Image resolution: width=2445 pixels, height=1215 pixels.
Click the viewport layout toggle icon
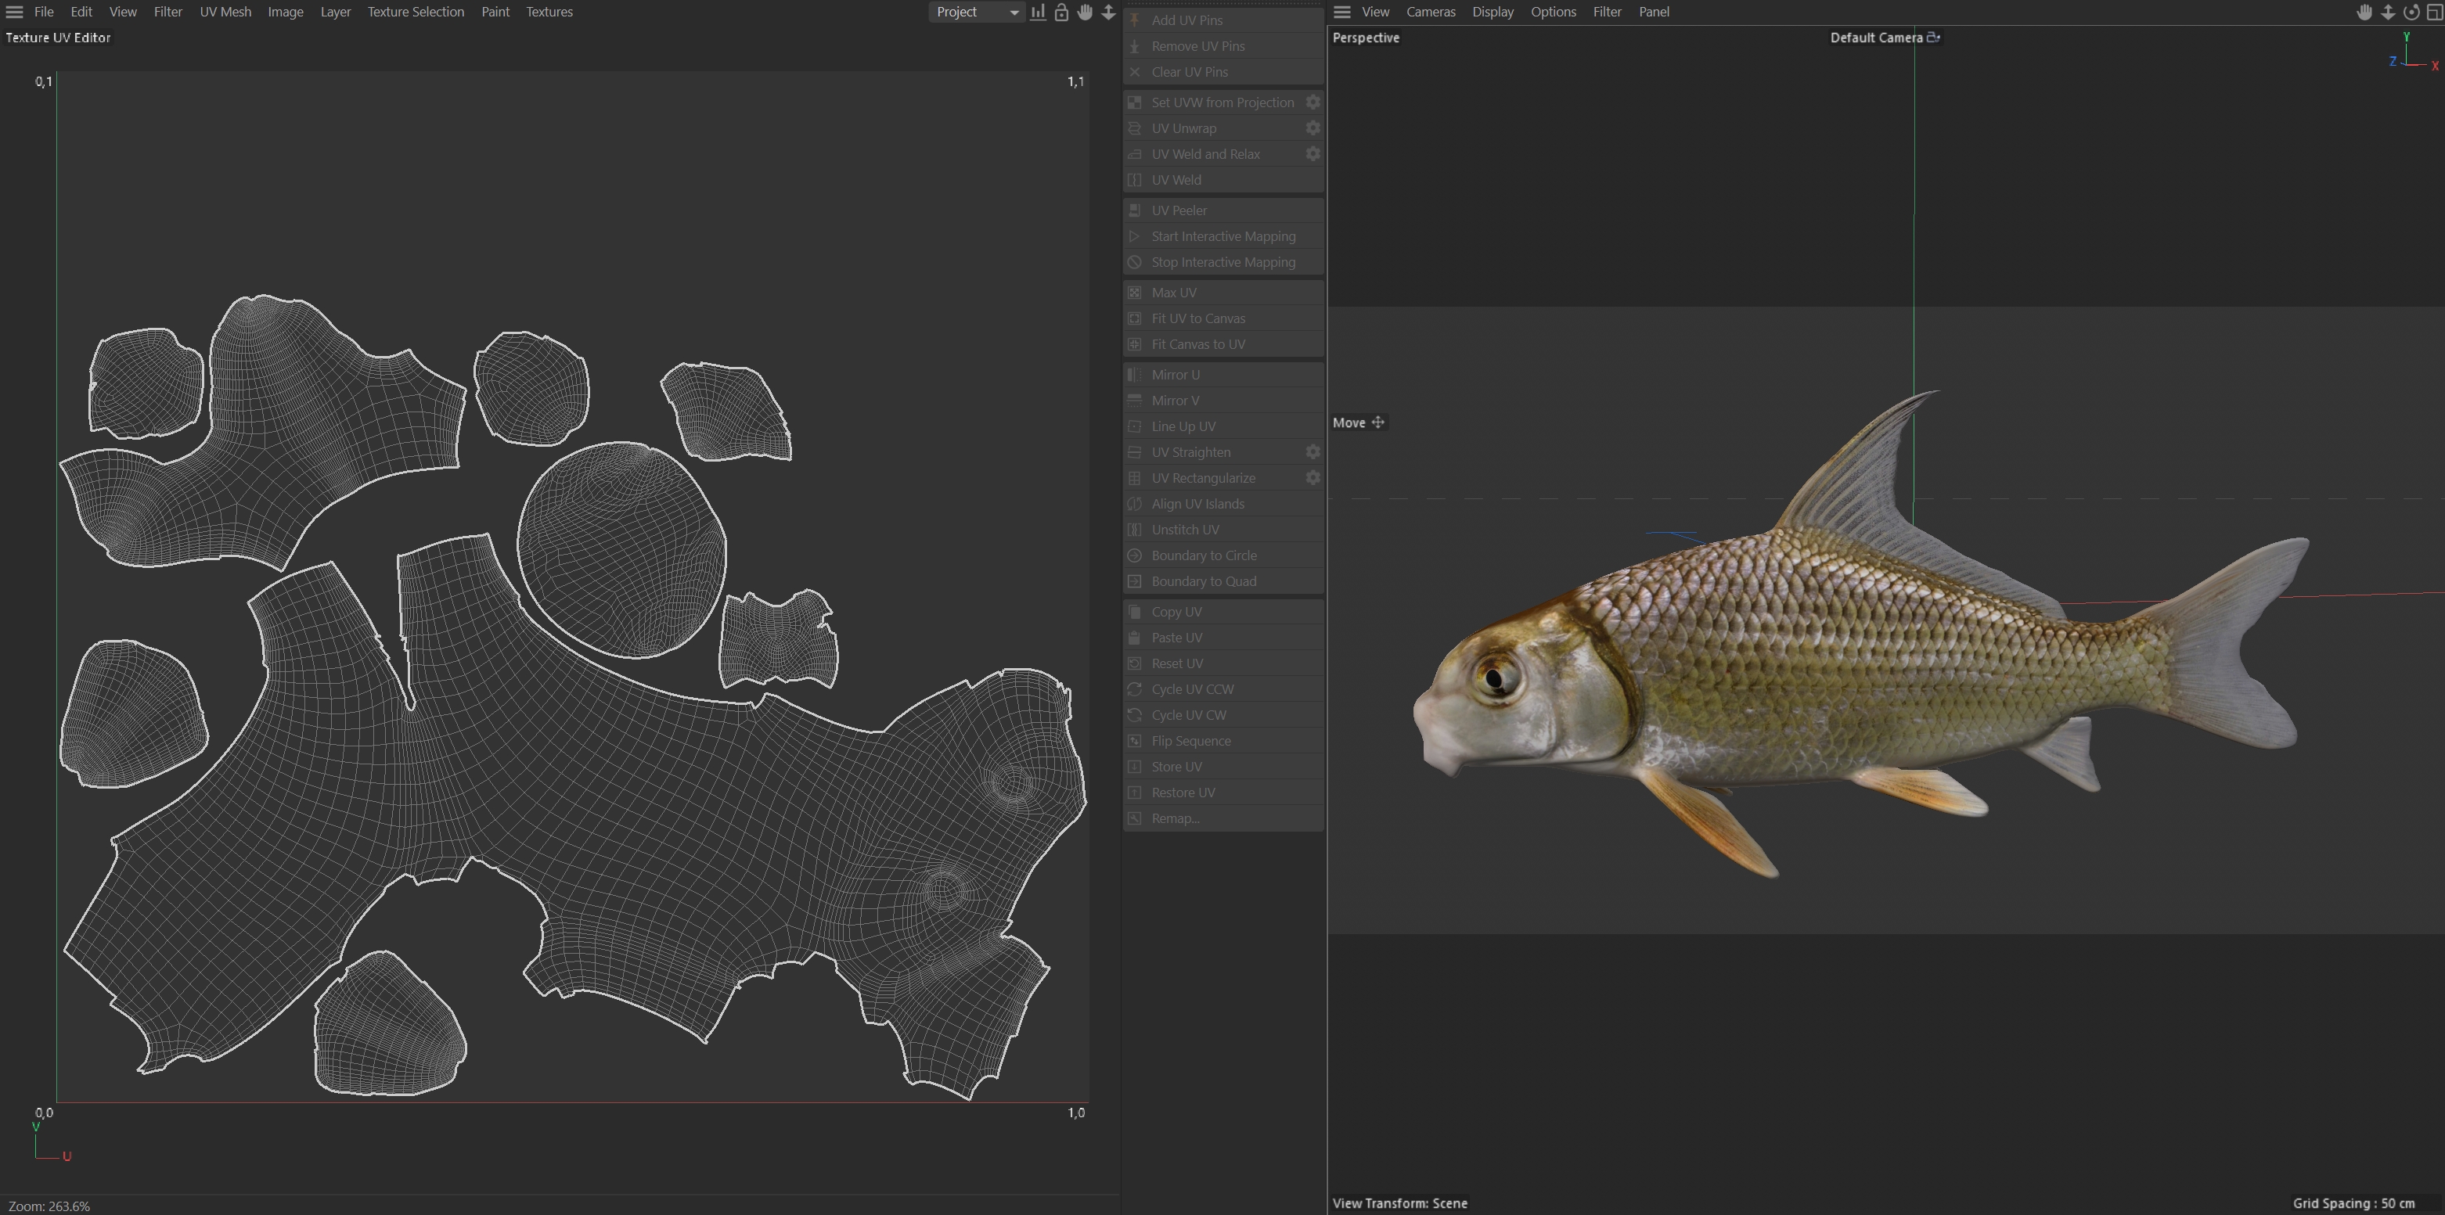2433,13
